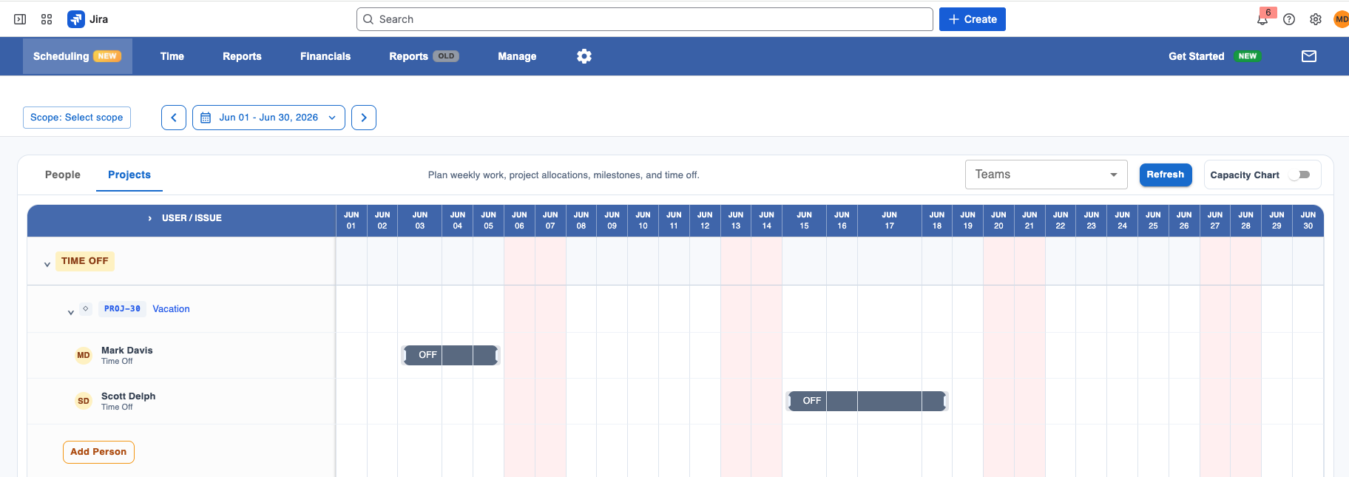Click the Create button
Image resolution: width=1349 pixels, height=477 pixels.
pyautogui.click(x=973, y=19)
